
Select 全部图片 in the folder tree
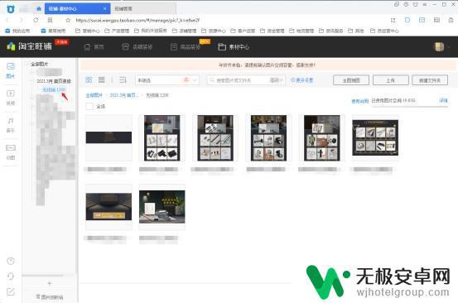coord(40,64)
